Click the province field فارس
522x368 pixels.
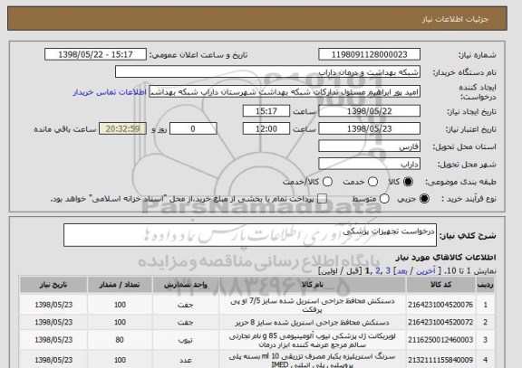click(x=369, y=146)
